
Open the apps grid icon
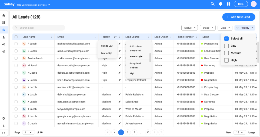pos(229,4)
